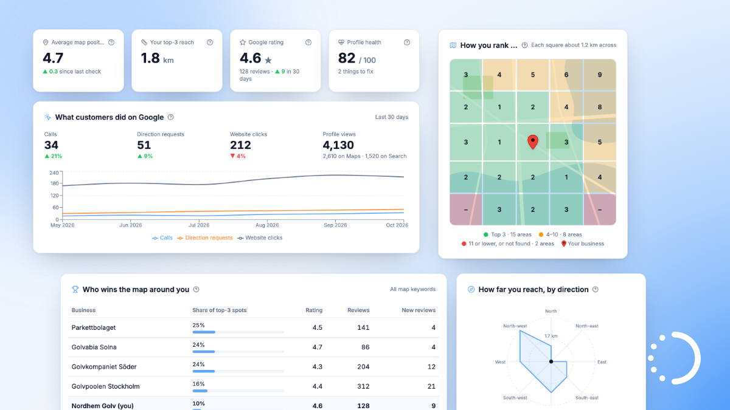Click help icon on Google rating card

[308, 43]
